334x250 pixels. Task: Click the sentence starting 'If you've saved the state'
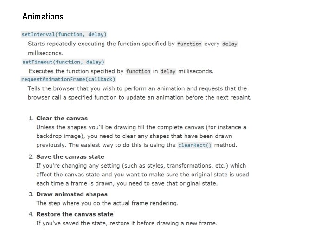[x=127, y=223]
